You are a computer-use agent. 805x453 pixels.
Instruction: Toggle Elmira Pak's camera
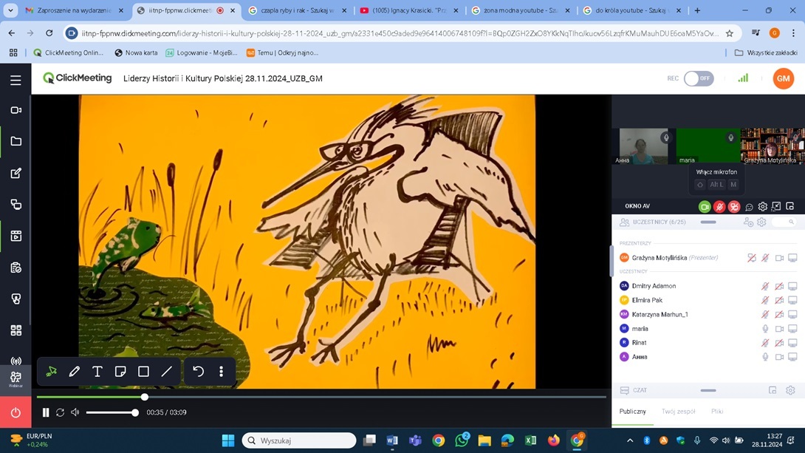(779, 300)
